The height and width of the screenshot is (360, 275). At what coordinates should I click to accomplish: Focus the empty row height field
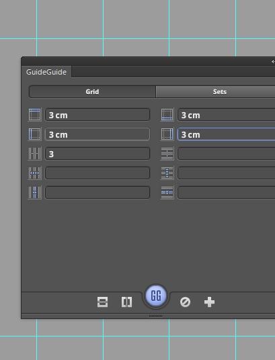point(227,173)
